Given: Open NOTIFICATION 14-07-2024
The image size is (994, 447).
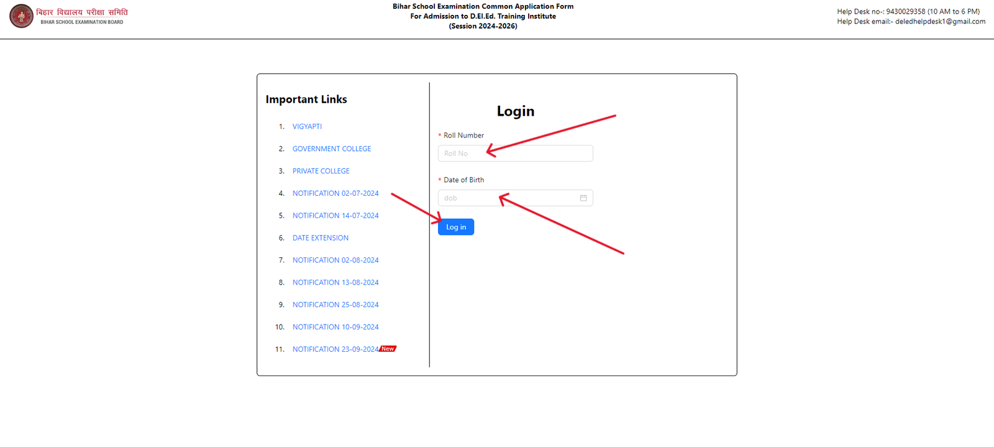Looking at the screenshot, I should 335,216.
